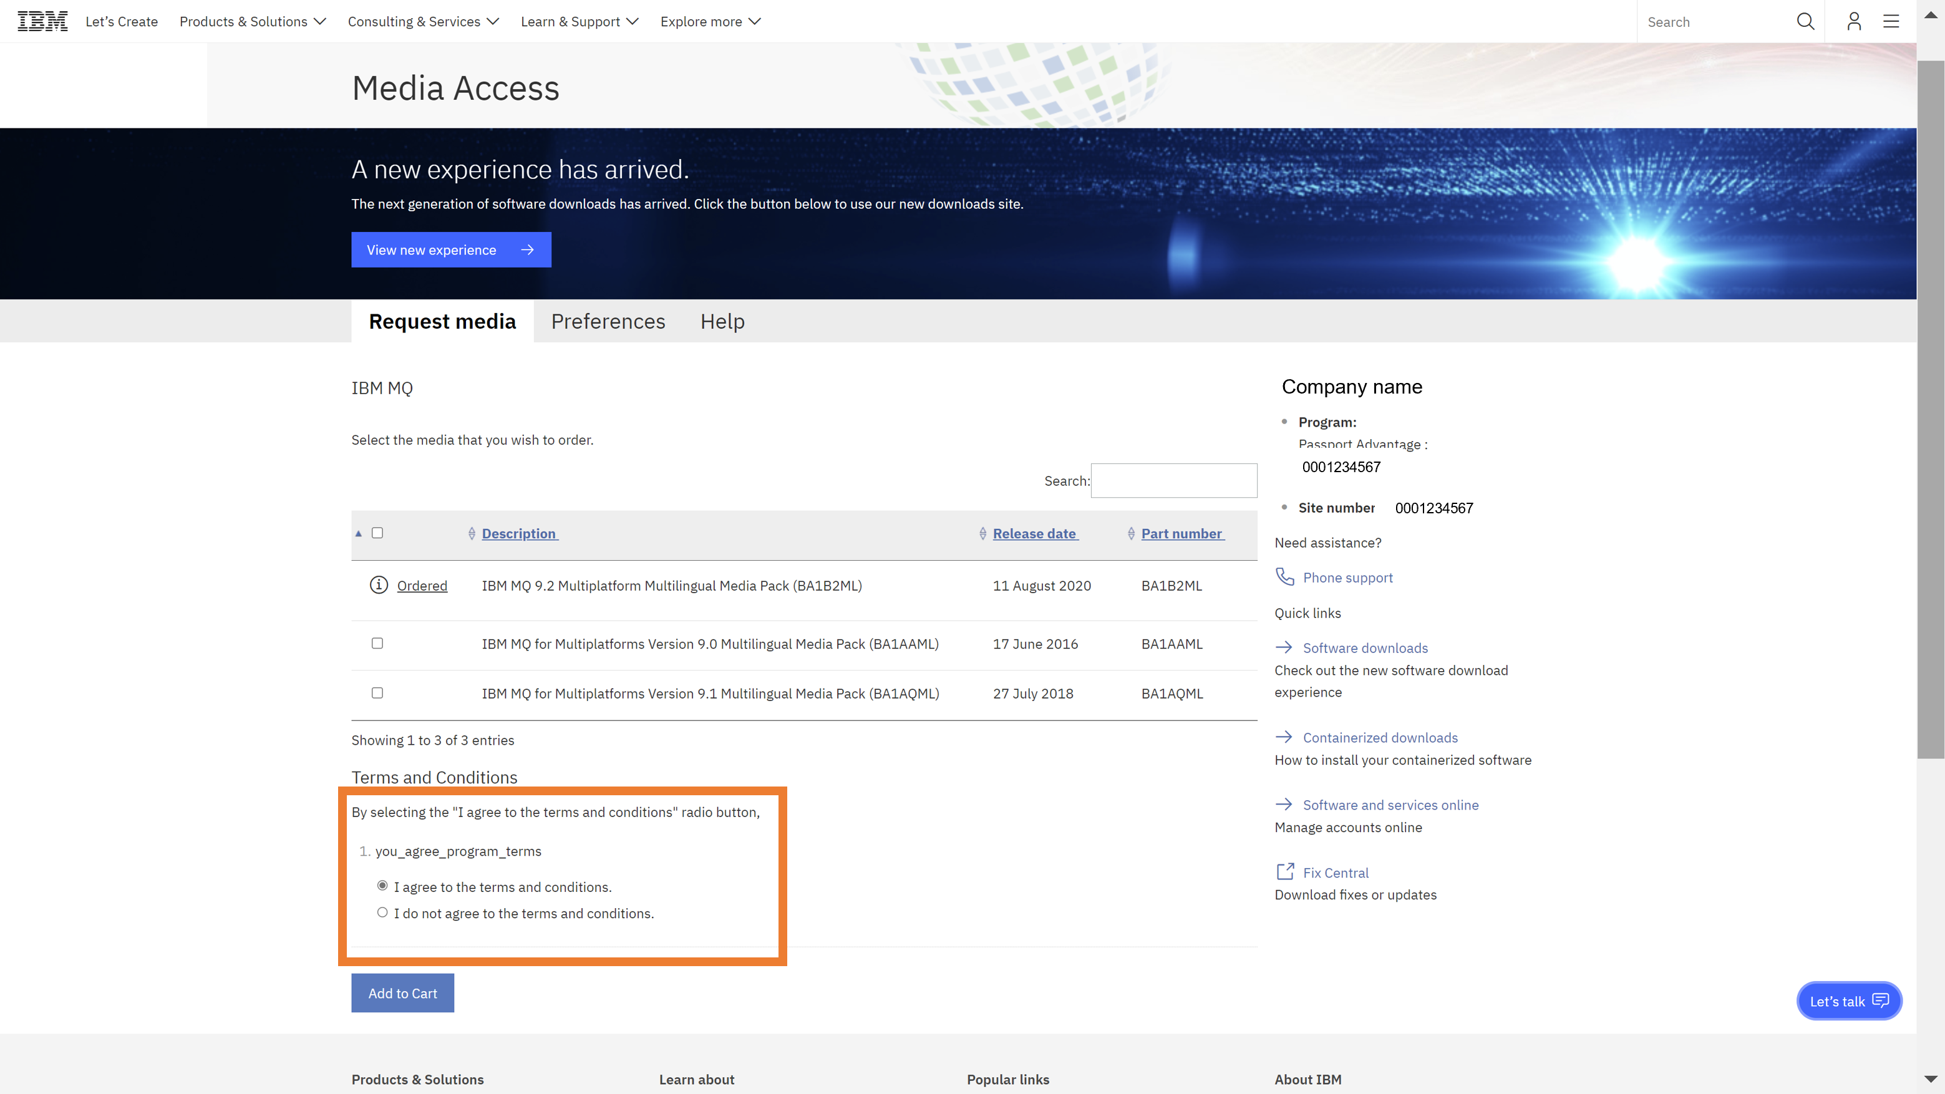This screenshot has width=1945, height=1094.
Task: Open the Let's talk chat button
Action: coord(1849,1001)
